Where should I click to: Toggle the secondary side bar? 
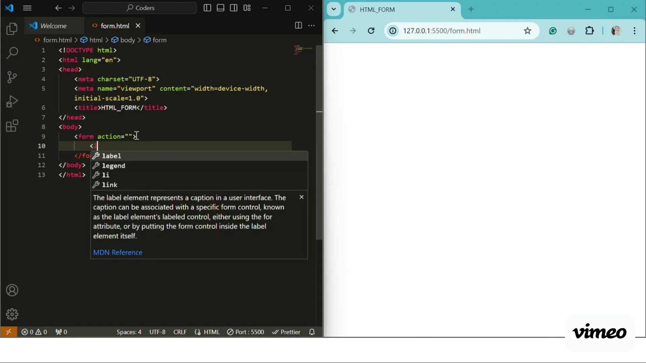[234, 8]
